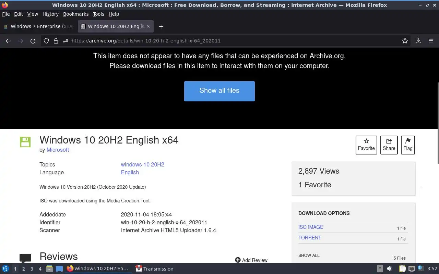Viewport: 439px width, 274px height.
Task: Click the identifier win-10-20-h-2-english-x-64_202011
Action: pos(164,222)
